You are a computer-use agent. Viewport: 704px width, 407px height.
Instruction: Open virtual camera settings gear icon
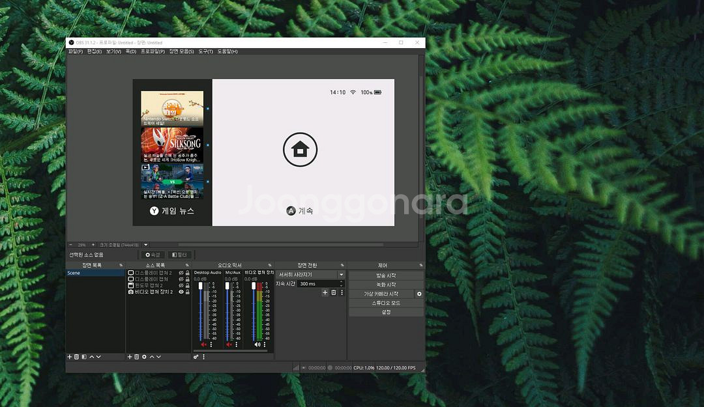coord(419,294)
